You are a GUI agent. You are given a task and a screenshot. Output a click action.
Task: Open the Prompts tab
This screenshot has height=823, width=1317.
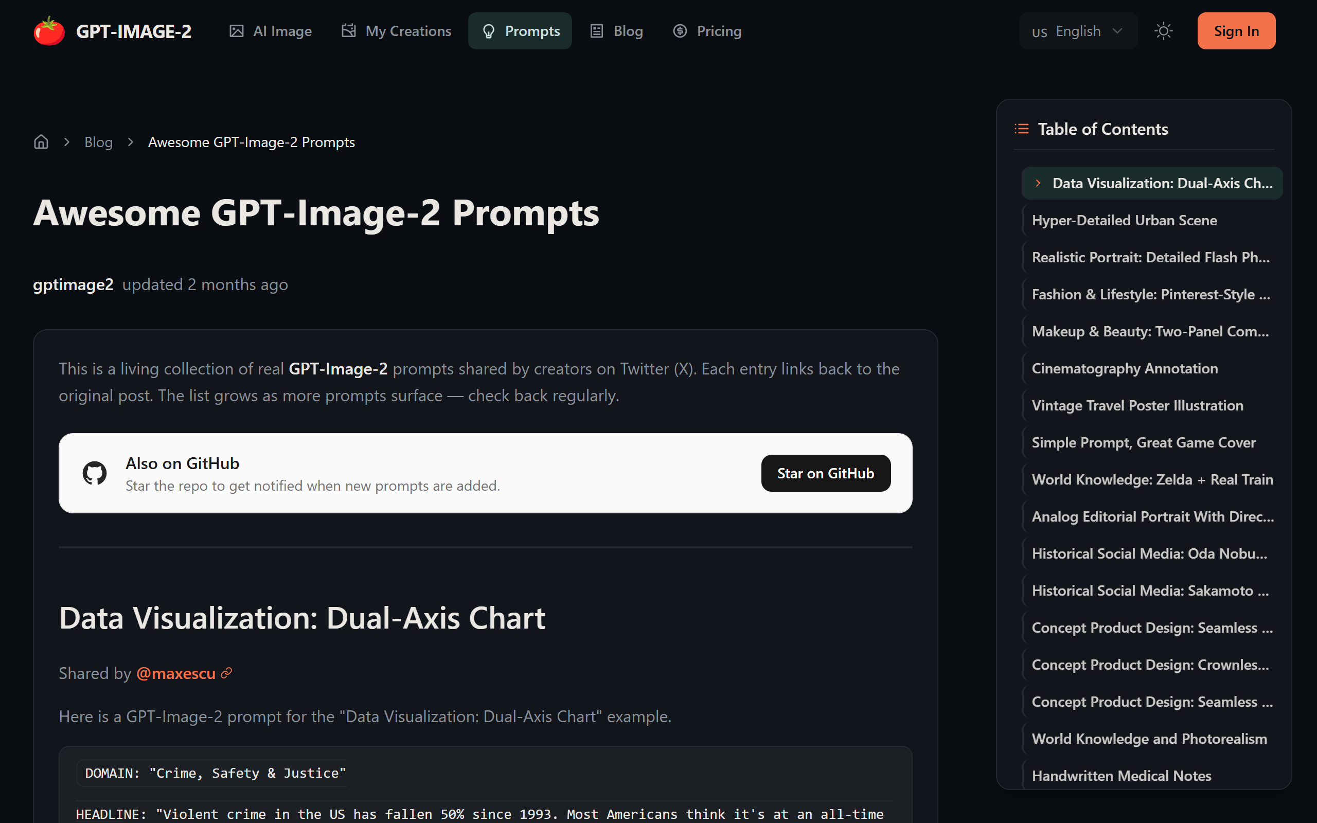click(520, 31)
